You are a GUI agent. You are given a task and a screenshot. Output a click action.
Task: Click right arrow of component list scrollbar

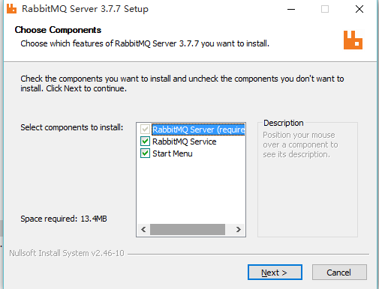tap(239, 229)
